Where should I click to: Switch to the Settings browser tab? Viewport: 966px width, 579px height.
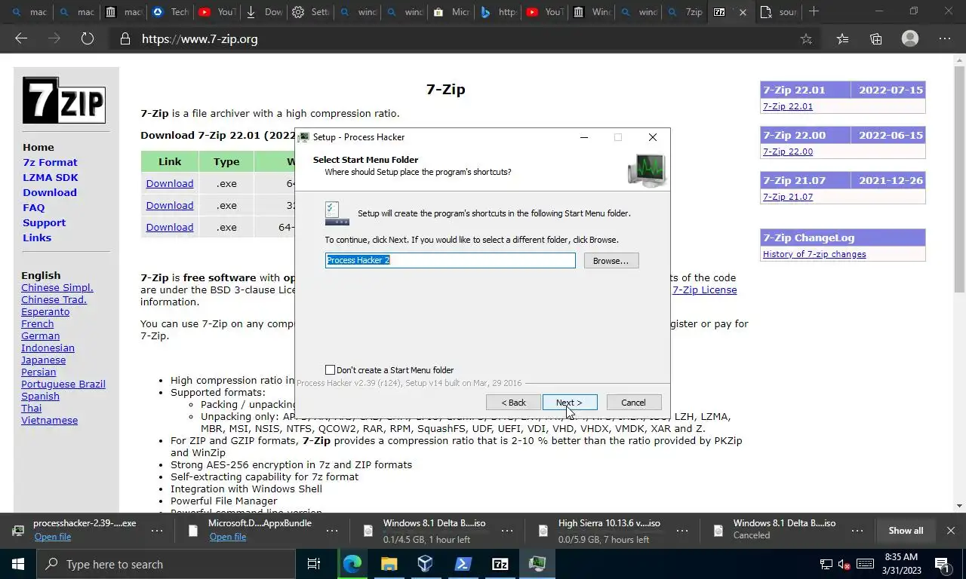click(311, 12)
